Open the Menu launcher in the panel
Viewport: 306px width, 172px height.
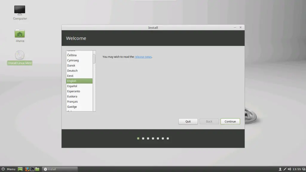coord(8,169)
